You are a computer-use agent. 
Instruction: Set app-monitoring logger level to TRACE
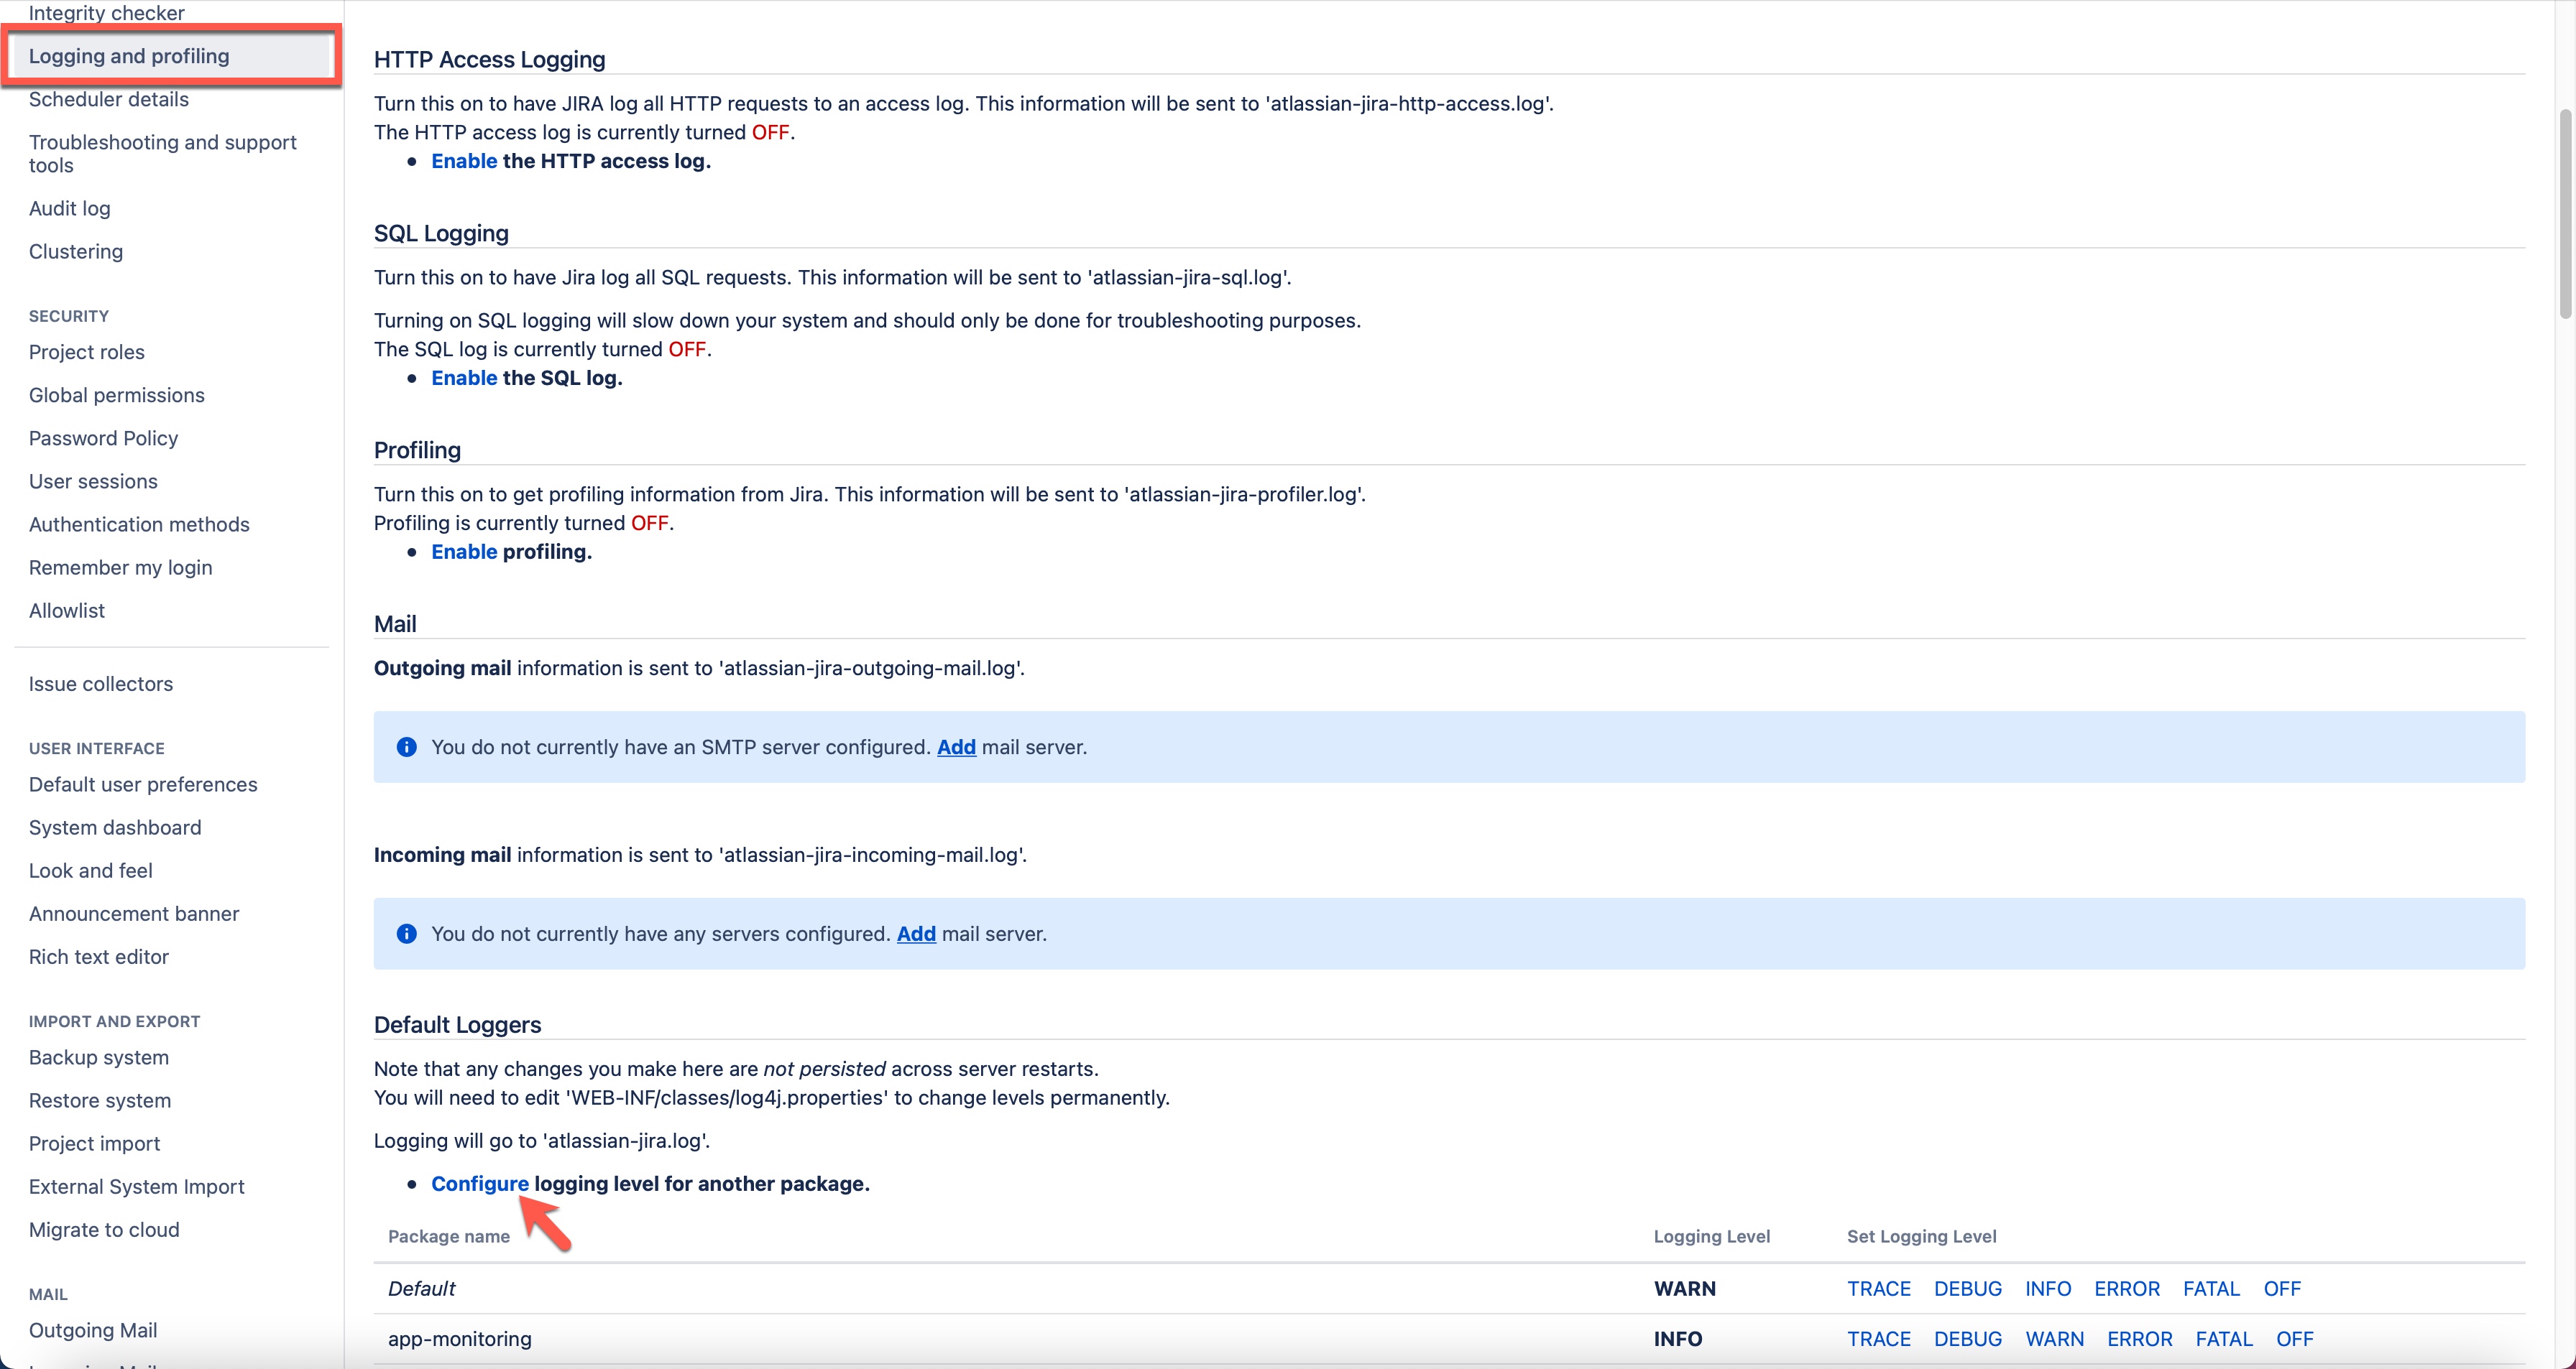point(1879,1339)
